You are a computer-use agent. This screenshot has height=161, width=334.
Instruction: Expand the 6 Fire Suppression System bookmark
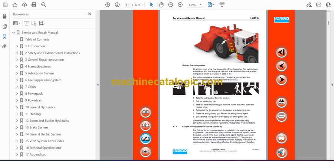[17, 80]
